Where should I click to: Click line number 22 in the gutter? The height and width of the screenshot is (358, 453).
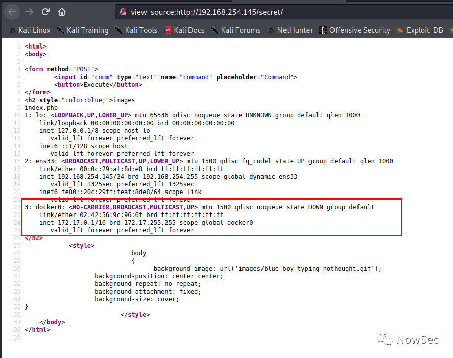coord(17,207)
